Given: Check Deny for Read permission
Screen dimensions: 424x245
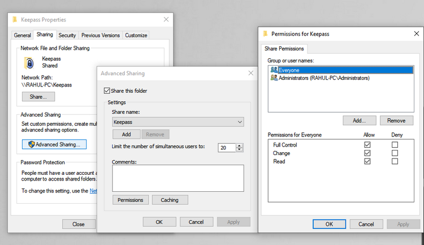Looking at the screenshot, I should point(395,161).
